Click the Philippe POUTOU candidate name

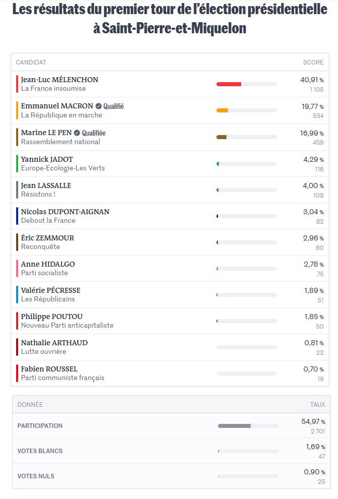(51, 317)
